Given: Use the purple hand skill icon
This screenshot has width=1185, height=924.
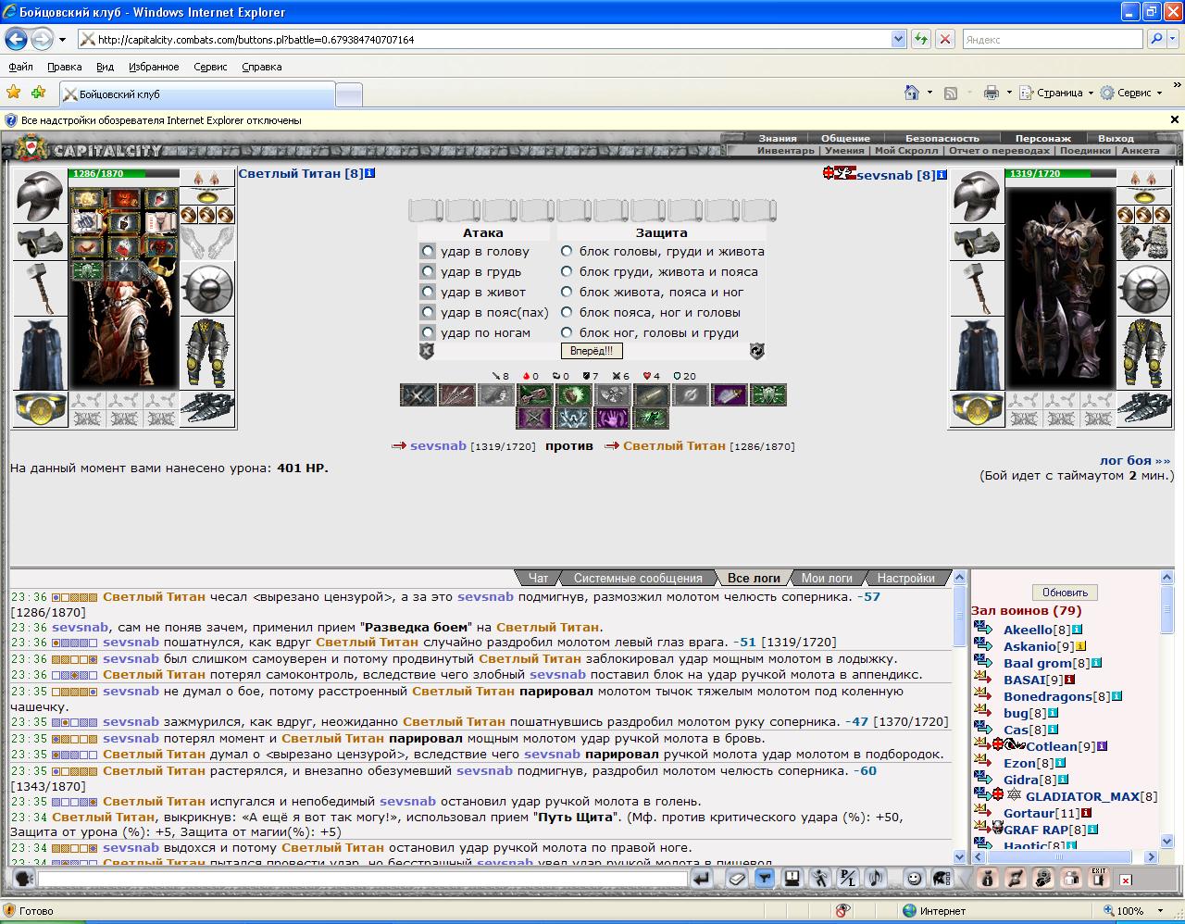Looking at the screenshot, I should (612, 418).
